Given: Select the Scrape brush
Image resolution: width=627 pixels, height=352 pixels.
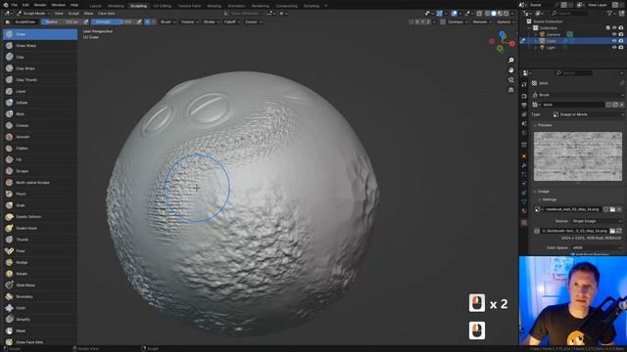Looking at the screenshot, I should (40, 171).
